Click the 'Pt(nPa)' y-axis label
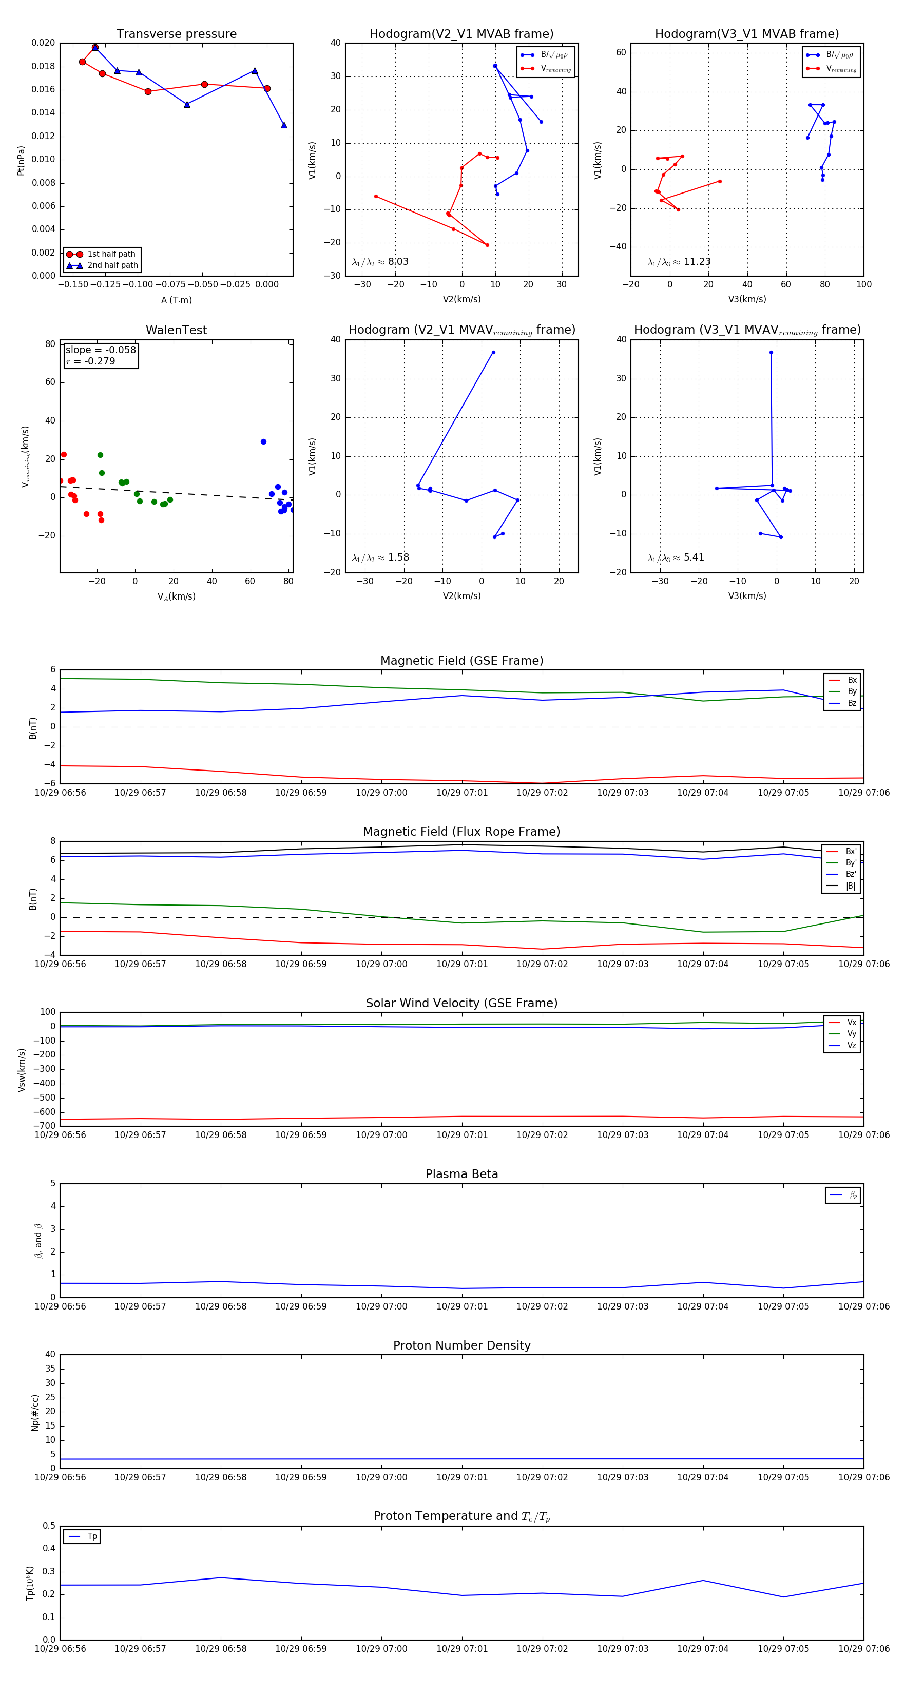Image resolution: width=924 pixels, height=1694 pixels. click(21, 161)
